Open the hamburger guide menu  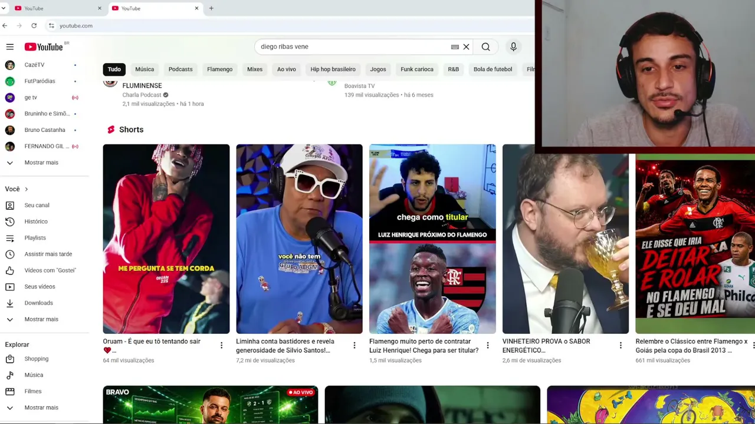pos(10,47)
